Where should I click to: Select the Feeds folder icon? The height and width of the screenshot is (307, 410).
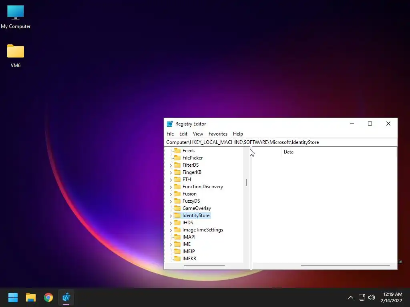177,151
